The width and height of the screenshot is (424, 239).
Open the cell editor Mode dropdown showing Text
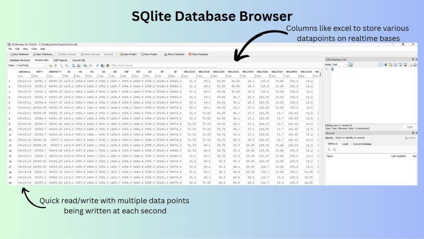[339, 65]
